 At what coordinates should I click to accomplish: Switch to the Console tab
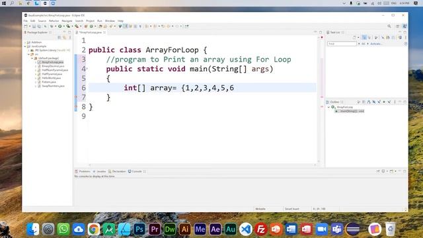pyautogui.click(x=135, y=171)
